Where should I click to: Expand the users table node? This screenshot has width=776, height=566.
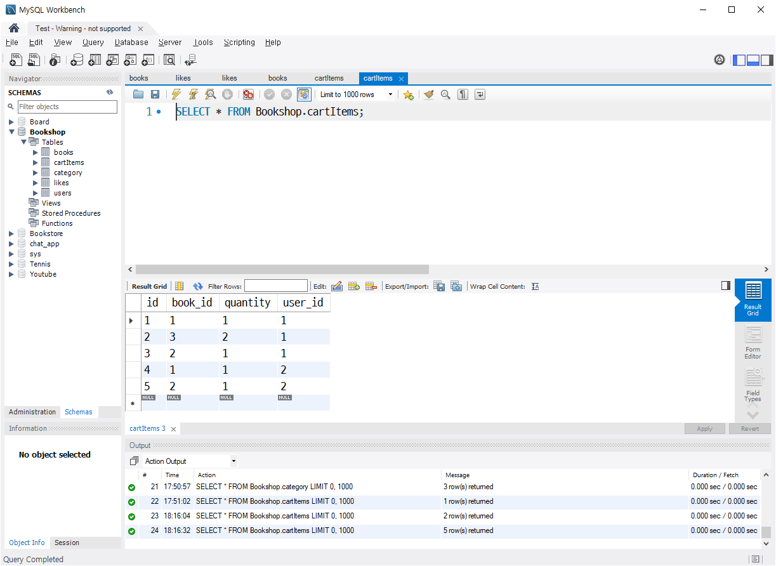[36, 193]
